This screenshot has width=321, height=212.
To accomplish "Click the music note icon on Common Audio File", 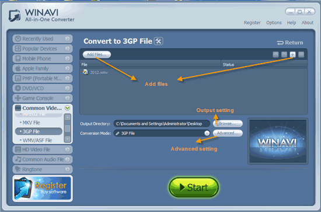I will [x=18, y=159].
